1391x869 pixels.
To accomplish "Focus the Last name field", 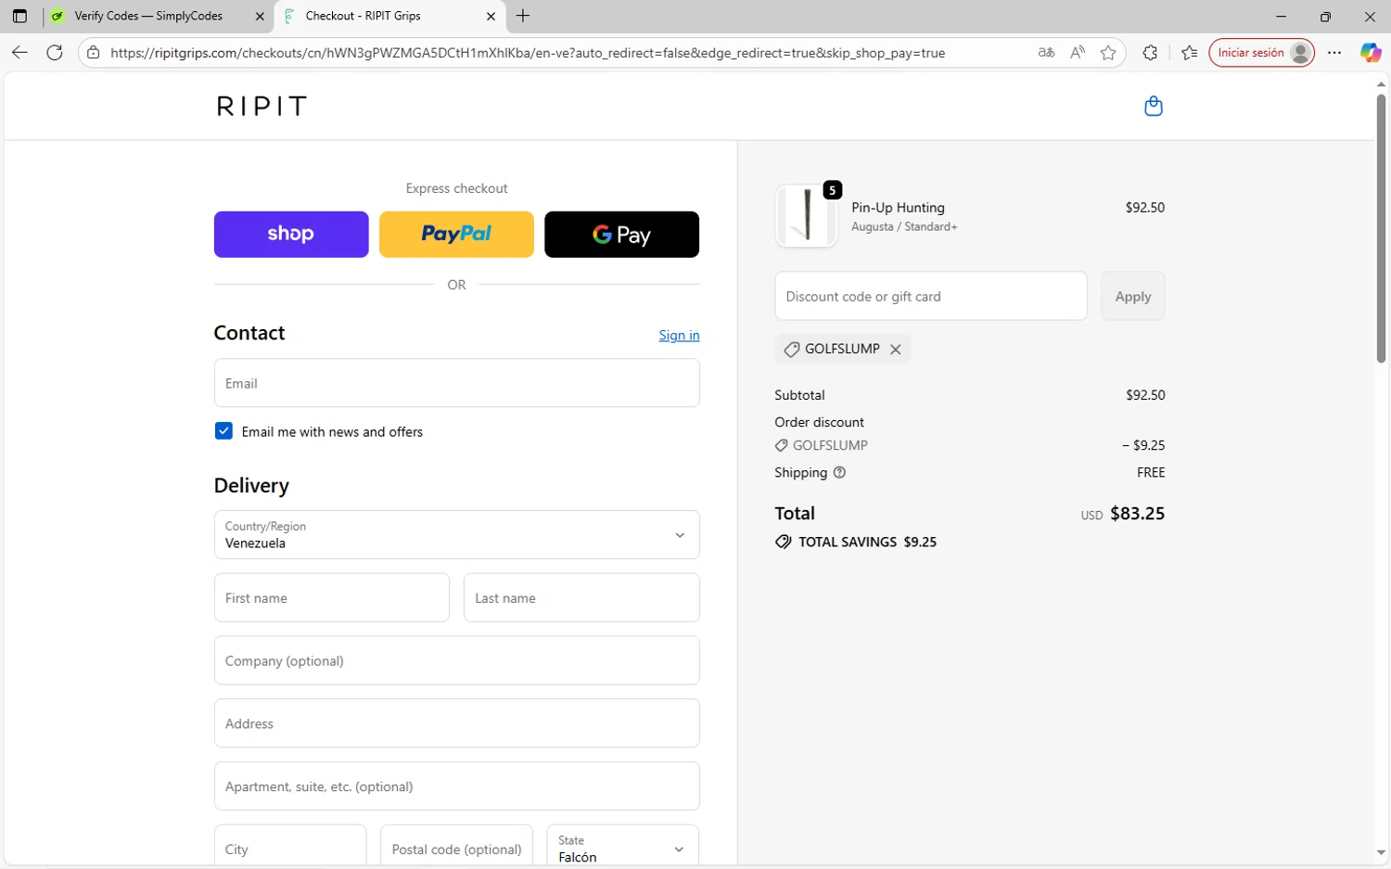I will tap(581, 598).
